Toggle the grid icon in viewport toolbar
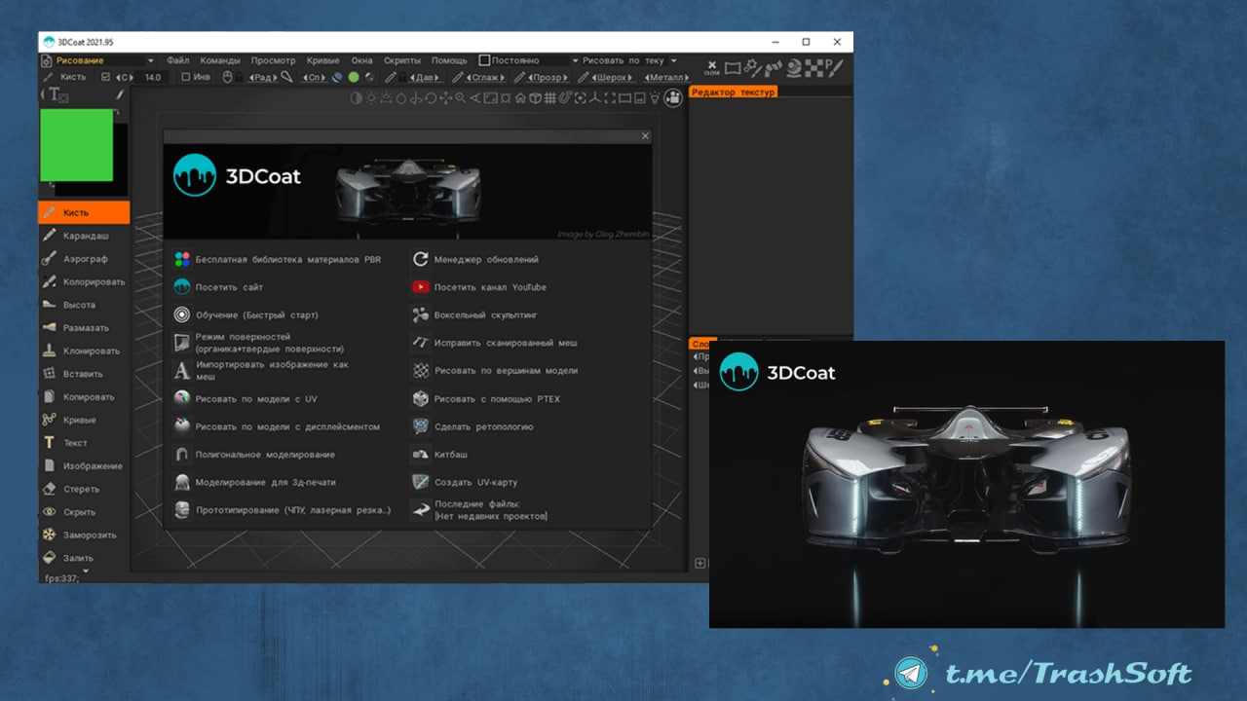The height and width of the screenshot is (701, 1247). click(x=549, y=97)
